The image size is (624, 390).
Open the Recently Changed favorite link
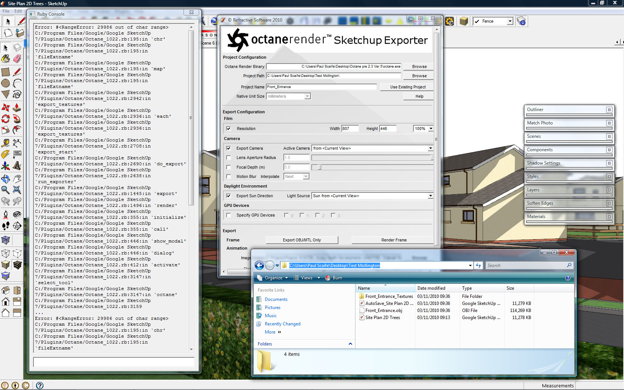[282, 324]
